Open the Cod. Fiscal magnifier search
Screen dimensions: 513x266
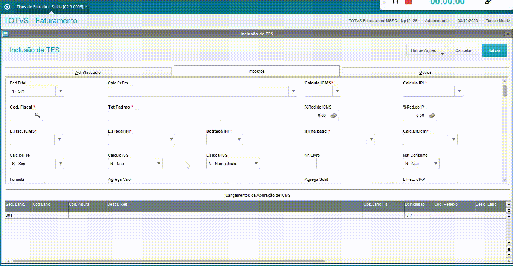click(37, 115)
